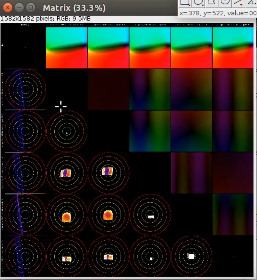Click the leftmost rainbow gradient panel in top row
This screenshot has width=257, height=280.
pos(67,48)
